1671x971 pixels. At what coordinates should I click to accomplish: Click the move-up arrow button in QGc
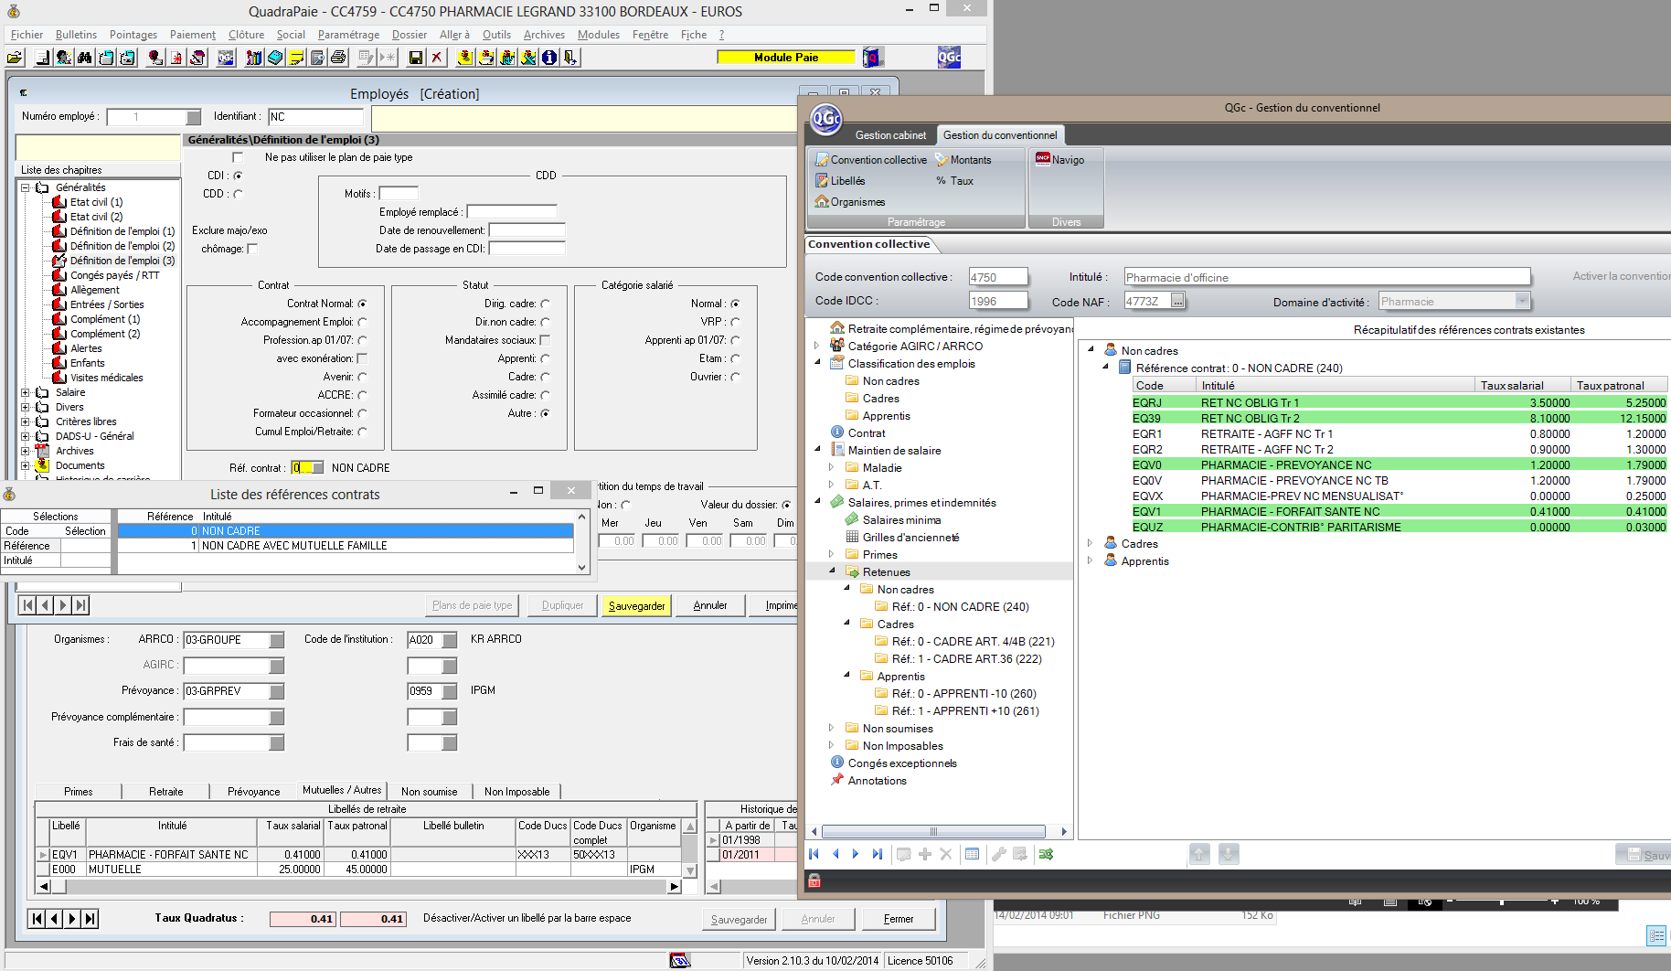(1199, 854)
